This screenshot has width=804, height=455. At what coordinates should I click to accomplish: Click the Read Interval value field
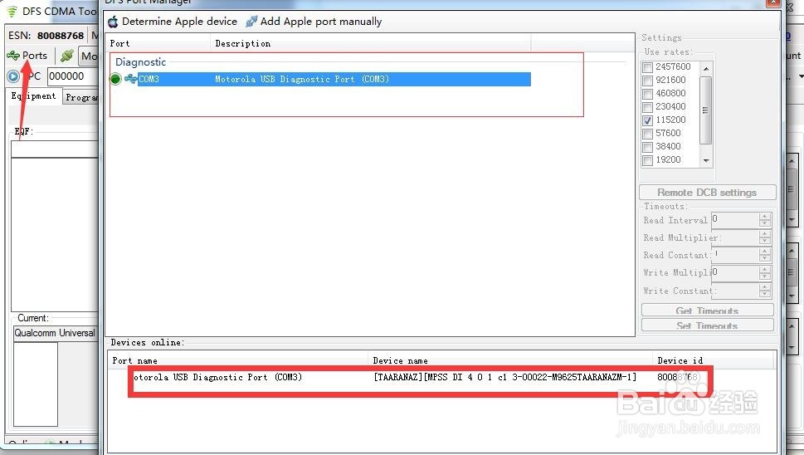tap(735, 220)
